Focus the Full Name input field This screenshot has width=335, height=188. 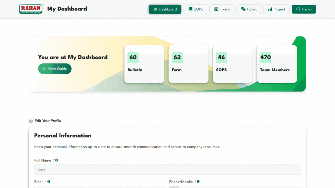[167, 170]
